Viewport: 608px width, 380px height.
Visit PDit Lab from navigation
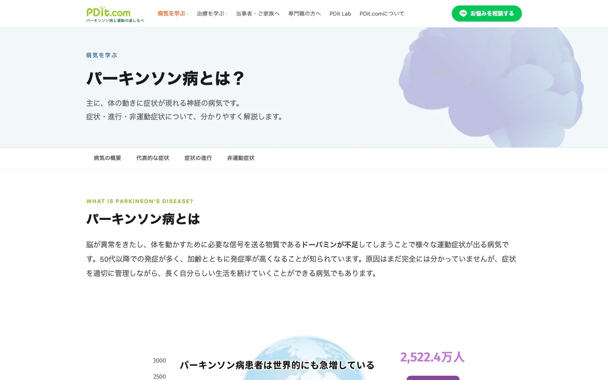340,14
